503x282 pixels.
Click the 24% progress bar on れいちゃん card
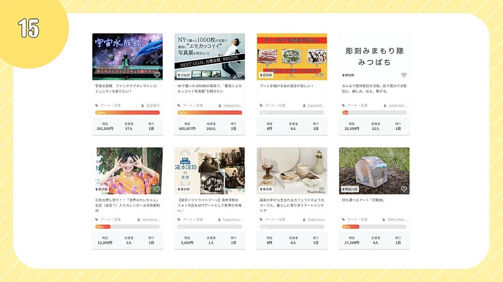click(x=127, y=227)
